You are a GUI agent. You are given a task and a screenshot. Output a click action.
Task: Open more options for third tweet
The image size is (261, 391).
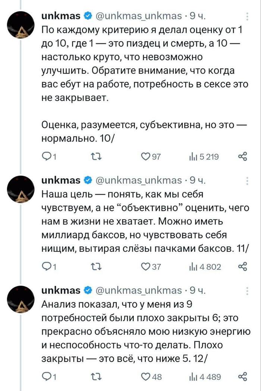click(248, 291)
